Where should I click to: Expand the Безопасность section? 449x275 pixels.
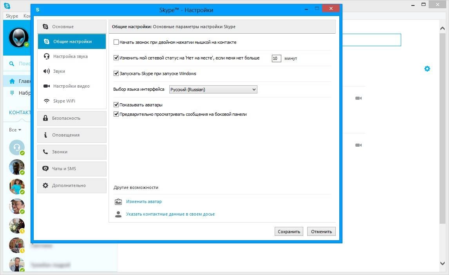pyautogui.click(x=72, y=118)
